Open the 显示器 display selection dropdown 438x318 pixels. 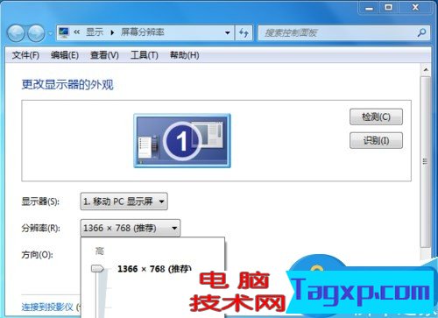(x=124, y=201)
